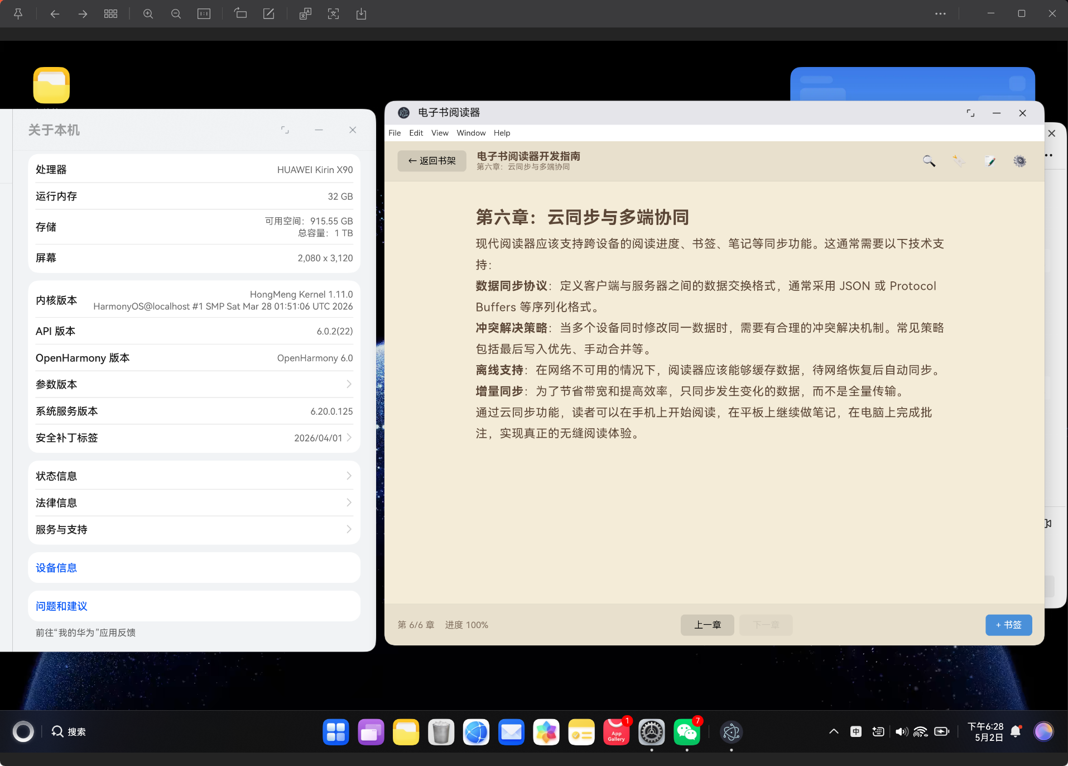Image resolution: width=1068 pixels, height=766 pixels.
Task: Click the disabled 下一章 button
Action: coord(766,625)
